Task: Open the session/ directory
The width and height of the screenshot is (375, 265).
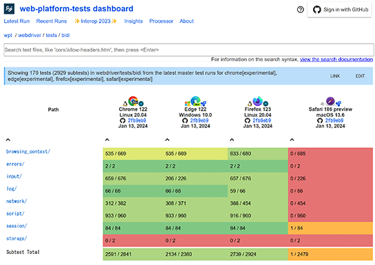Action: coord(17,226)
